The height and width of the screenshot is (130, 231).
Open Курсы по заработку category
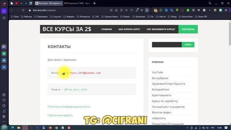point(165,101)
